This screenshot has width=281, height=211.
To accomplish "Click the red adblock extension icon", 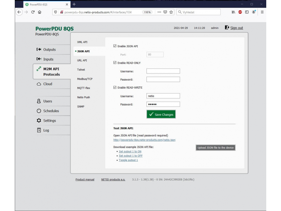I will click(240, 12).
